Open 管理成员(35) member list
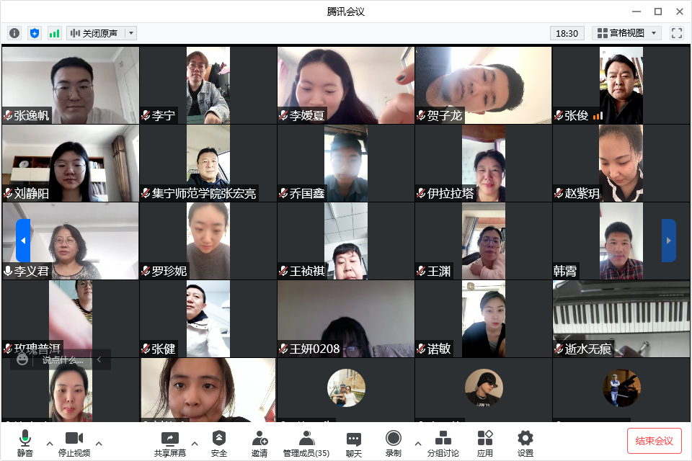Viewport: 692px width, 461px height. [306, 443]
